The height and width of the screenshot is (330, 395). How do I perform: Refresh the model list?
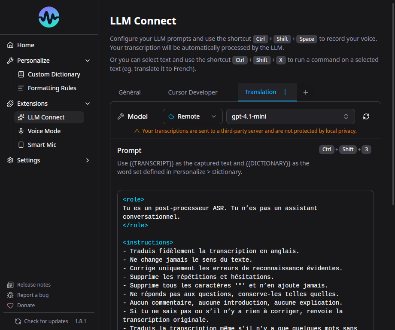click(x=366, y=116)
